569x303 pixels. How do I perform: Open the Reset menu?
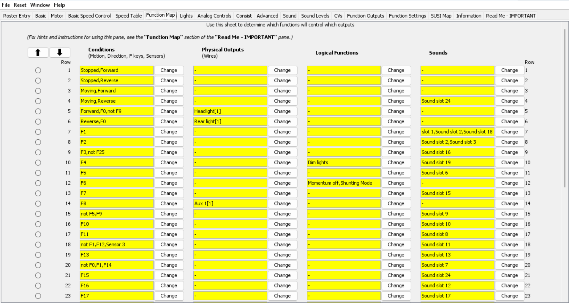[20, 5]
